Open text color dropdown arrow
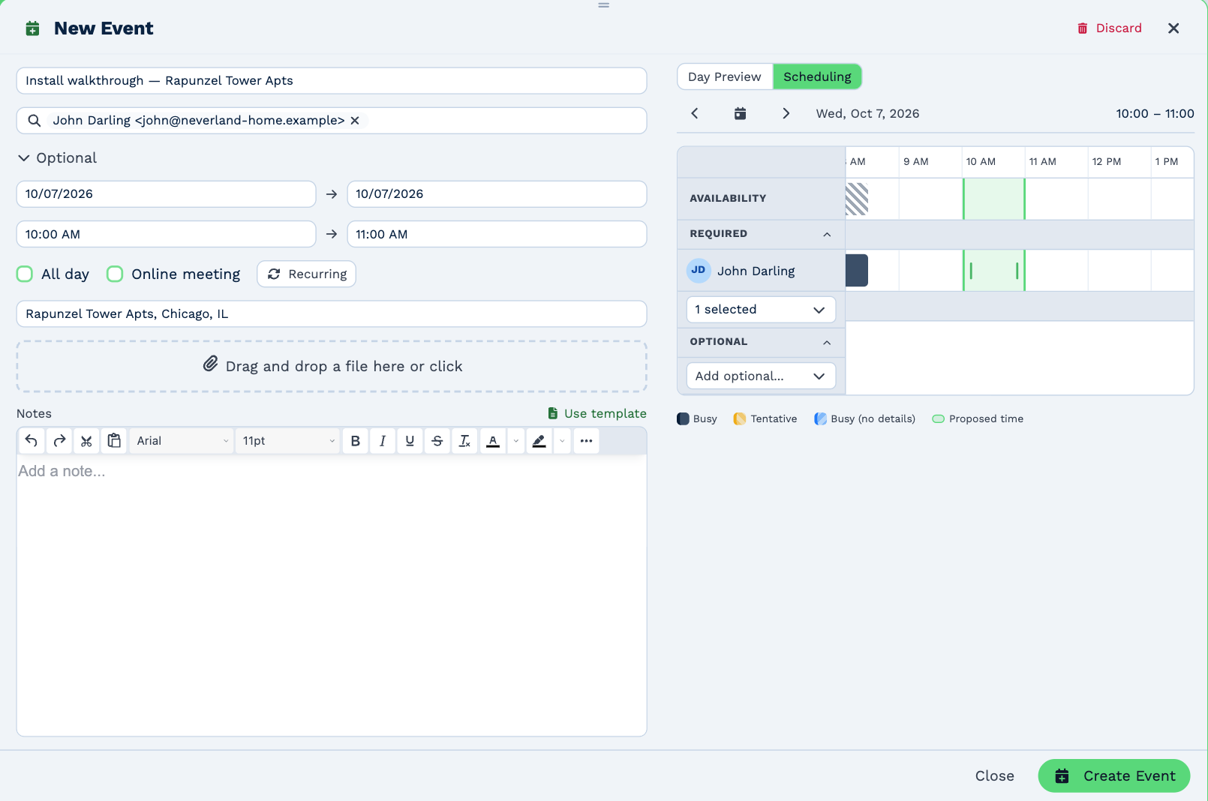The height and width of the screenshot is (801, 1208). [x=515, y=441]
